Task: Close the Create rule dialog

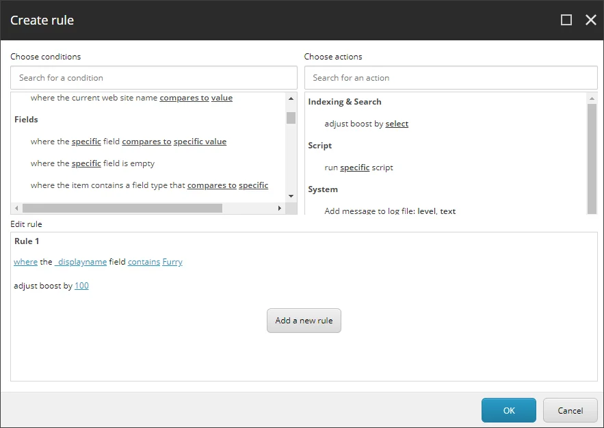Action: coord(590,20)
